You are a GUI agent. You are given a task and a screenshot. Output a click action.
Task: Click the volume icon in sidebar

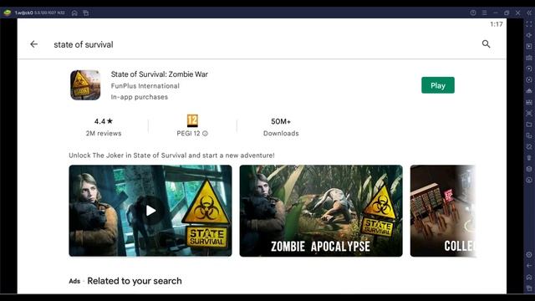(529, 35)
